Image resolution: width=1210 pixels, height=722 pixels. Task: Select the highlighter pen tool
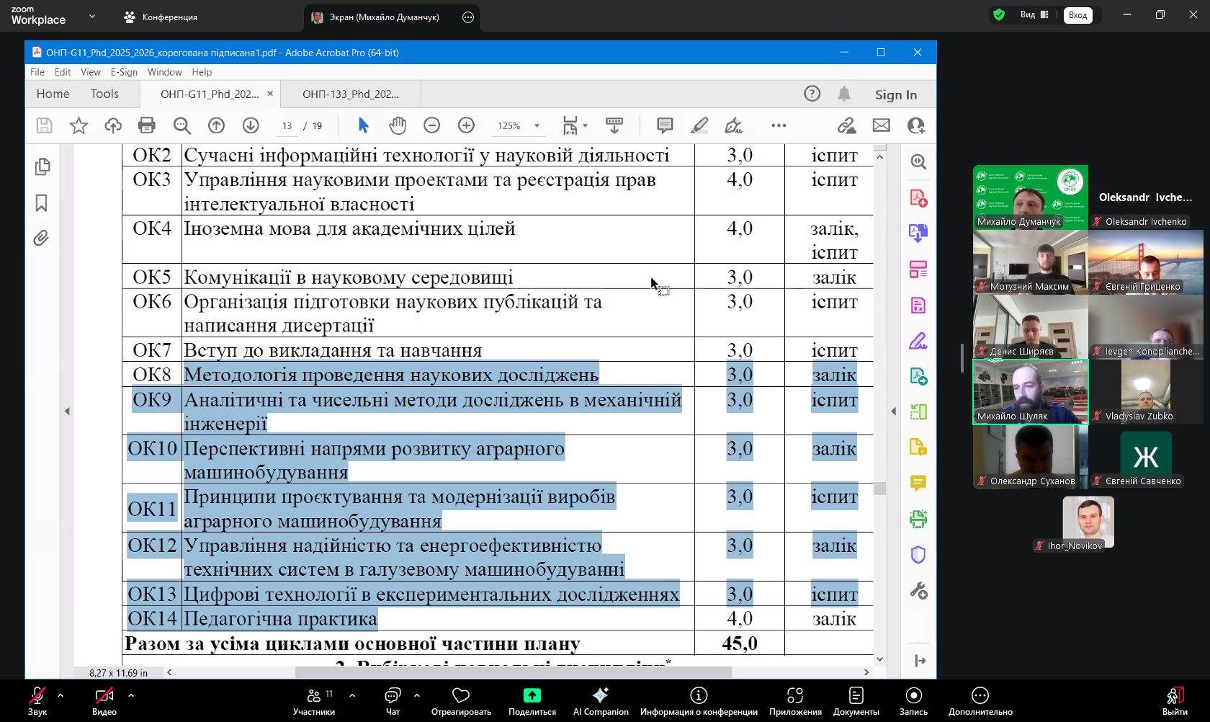point(699,125)
